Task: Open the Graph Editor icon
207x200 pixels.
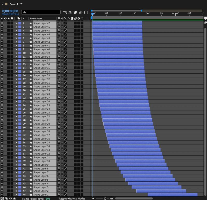Action: tap(86, 12)
